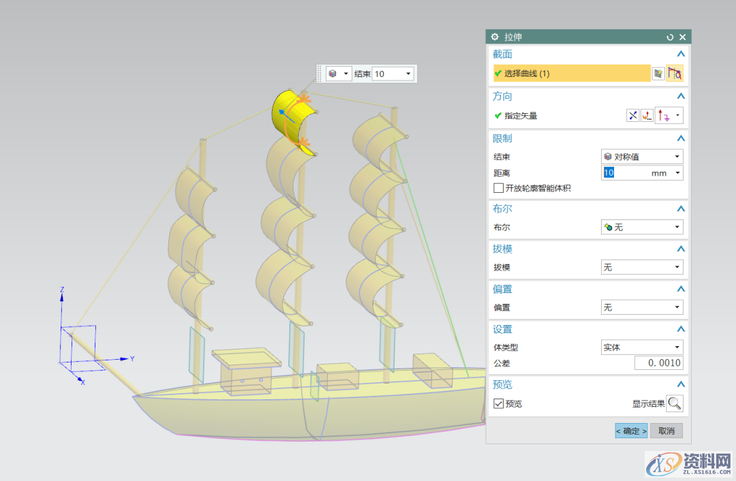Click the reverse direction icon in 方向
The width and height of the screenshot is (736, 481).
tap(633, 116)
